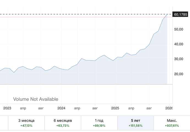Switch to the 6 месяцев range tab

tap(63, 123)
